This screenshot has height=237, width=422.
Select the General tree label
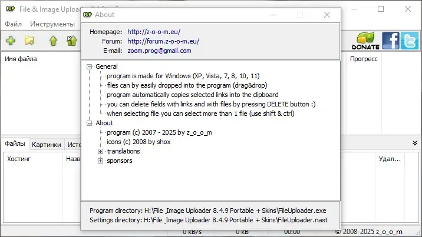(107, 66)
